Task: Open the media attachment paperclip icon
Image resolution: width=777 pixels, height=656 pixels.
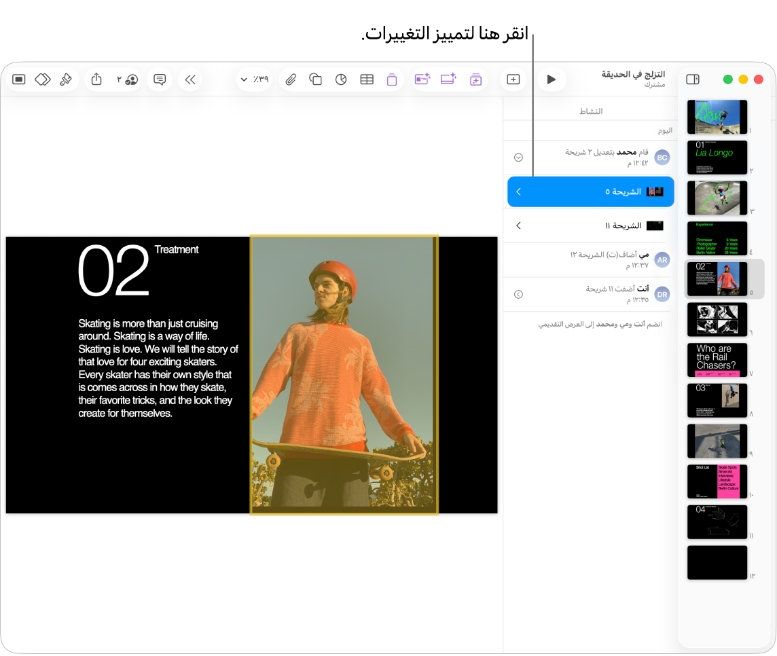Action: tap(291, 79)
